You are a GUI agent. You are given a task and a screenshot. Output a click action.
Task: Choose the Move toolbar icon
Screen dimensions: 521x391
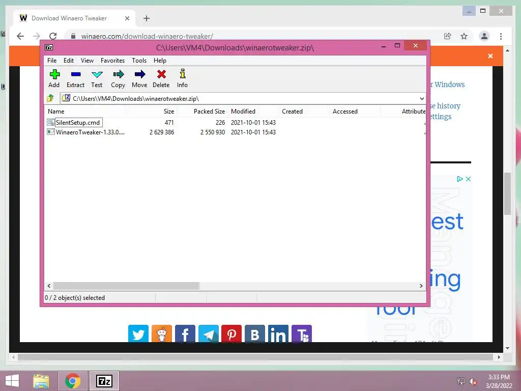(139, 78)
